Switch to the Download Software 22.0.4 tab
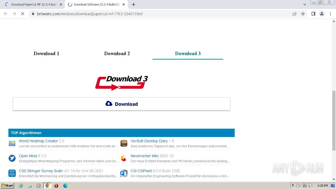The image size is (336, 189). [x=96, y=4]
